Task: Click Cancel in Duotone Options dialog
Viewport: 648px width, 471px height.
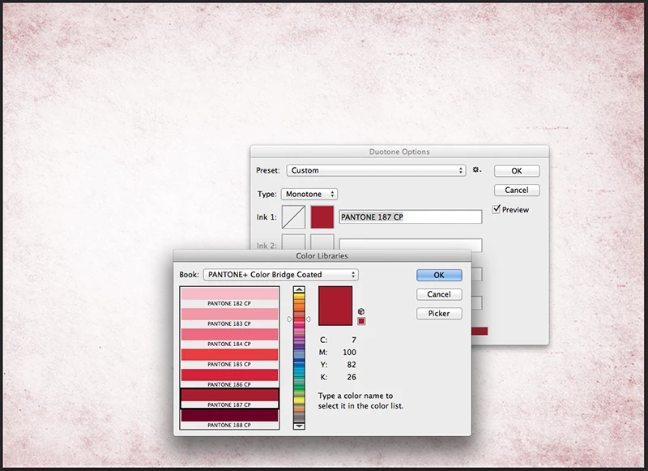Action: pos(517,190)
